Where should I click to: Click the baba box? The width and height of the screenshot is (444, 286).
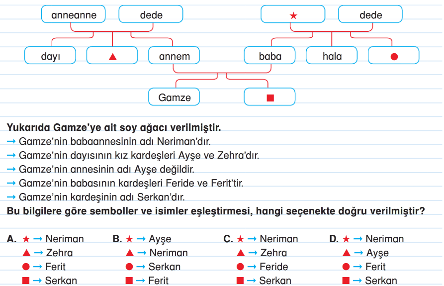270,56
